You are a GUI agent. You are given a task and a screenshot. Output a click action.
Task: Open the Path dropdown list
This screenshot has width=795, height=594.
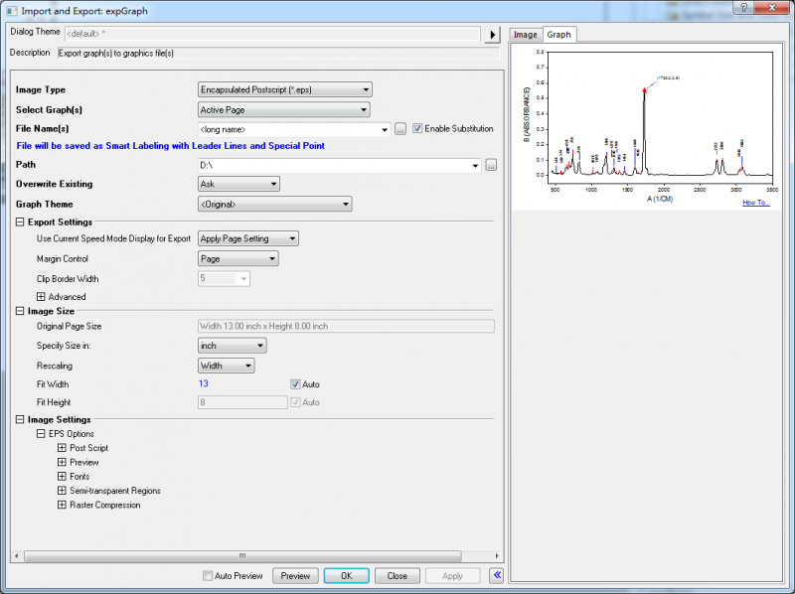pos(475,165)
